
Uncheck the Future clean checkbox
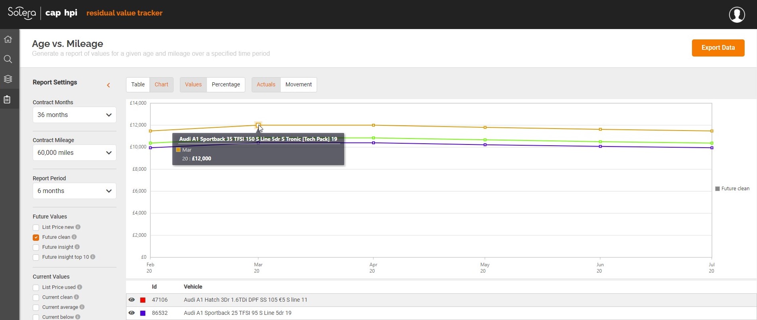coord(36,238)
